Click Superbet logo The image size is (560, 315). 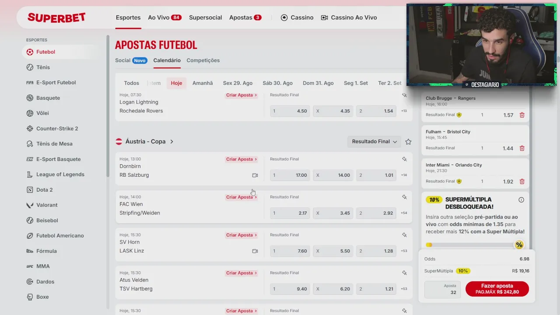pyautogui.click(x=56, y=17)
